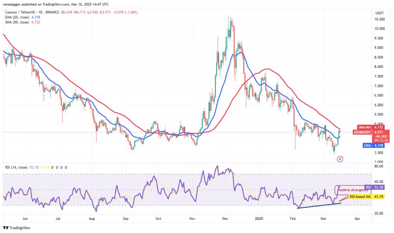Click the open value O4.649
394x233 pixels.
[67, 12]
